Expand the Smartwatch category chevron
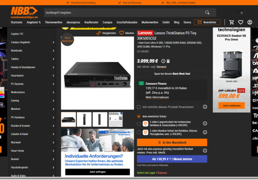The width and height of the screenshot is (258, 180). coord(53,76)
